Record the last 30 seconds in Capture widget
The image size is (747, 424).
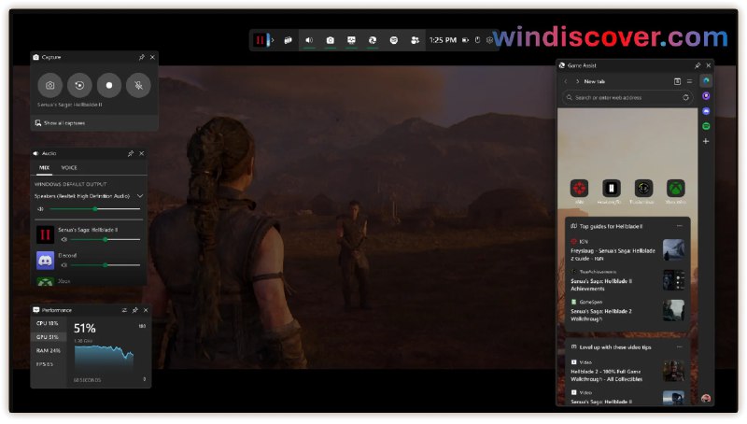(79, 85)
